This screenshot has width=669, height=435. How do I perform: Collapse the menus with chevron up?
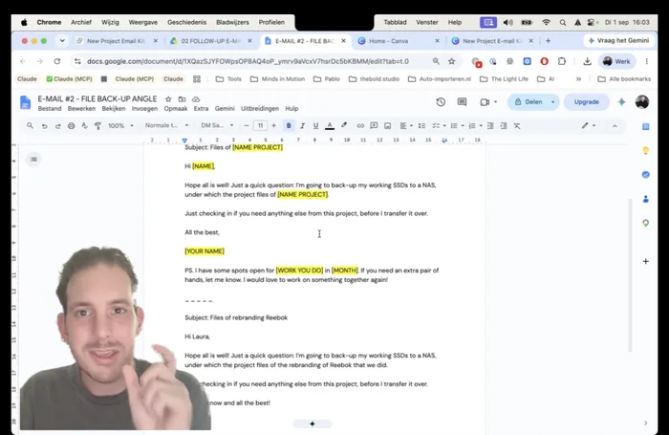(x=615, y=126)
